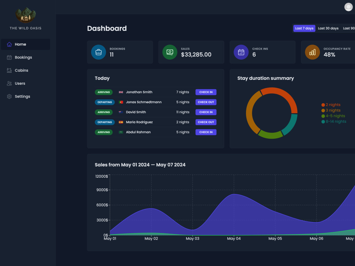Click the Cabins icon in sidebar
The width and height of the screenshot is (355, 266).
point(9,70)
